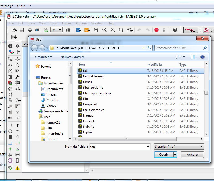Select the Move tool

(x=17, y=59)
